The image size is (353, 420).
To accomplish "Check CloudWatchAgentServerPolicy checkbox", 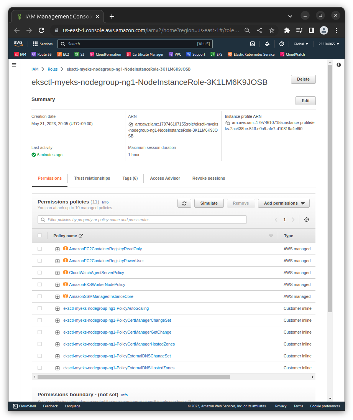I will pyautogui.click(x=40, y=273).
